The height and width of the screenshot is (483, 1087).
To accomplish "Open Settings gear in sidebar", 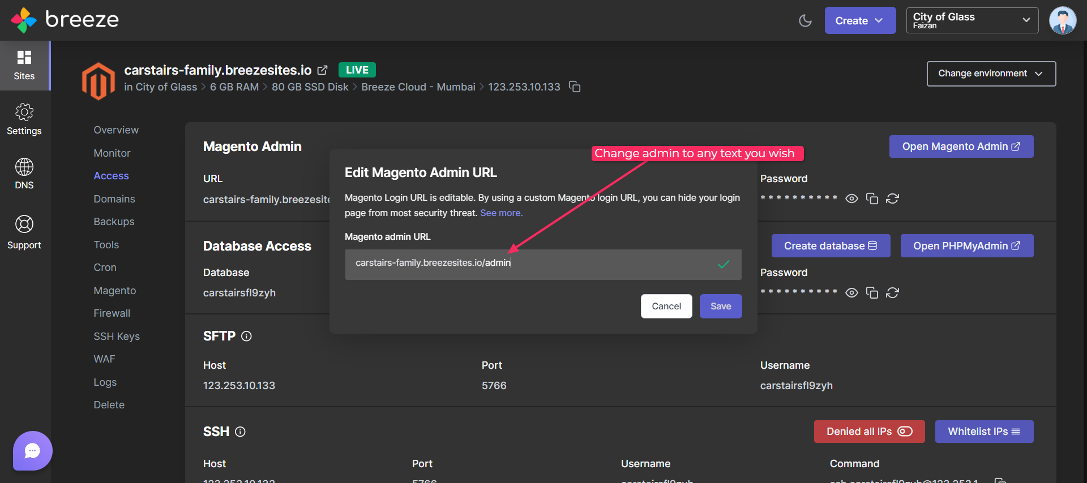I will click(x=24, y=119).
